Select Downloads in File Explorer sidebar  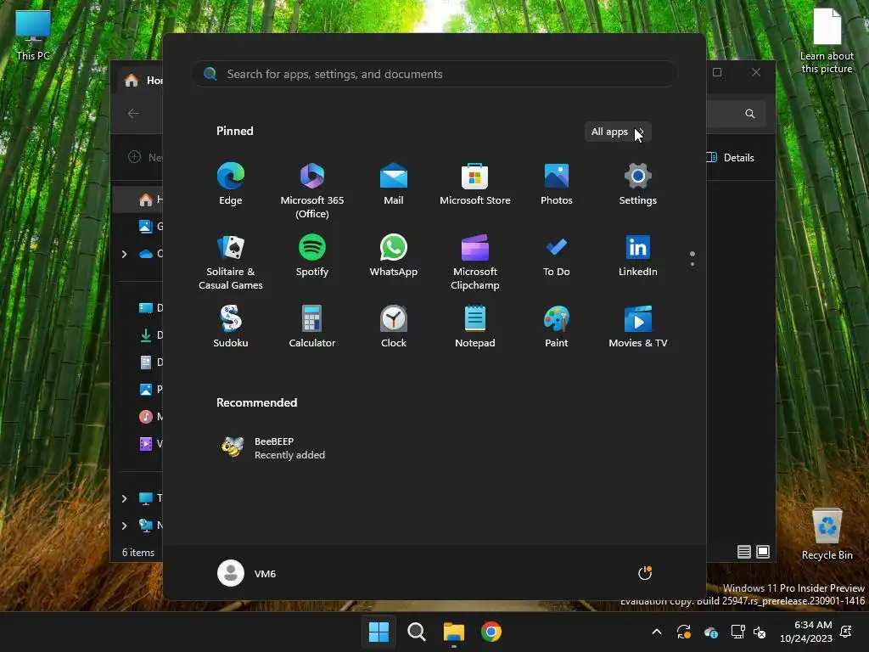pyautogui.click(x=151, y=334)
